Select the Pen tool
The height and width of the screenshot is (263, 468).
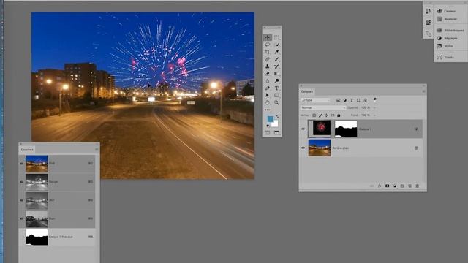click(x=268, y=88)
